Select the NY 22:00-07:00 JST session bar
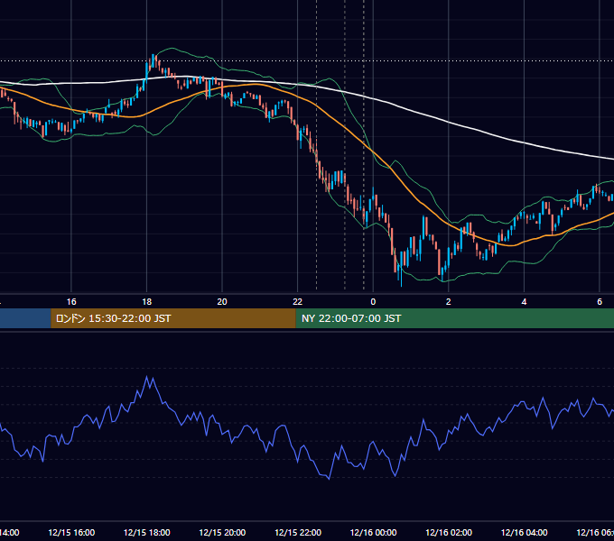 pyautogui.click(x=454, y=318)
